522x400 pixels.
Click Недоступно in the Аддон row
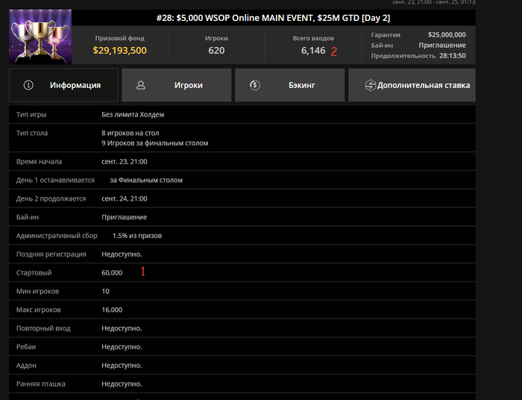tap(122, 366)
